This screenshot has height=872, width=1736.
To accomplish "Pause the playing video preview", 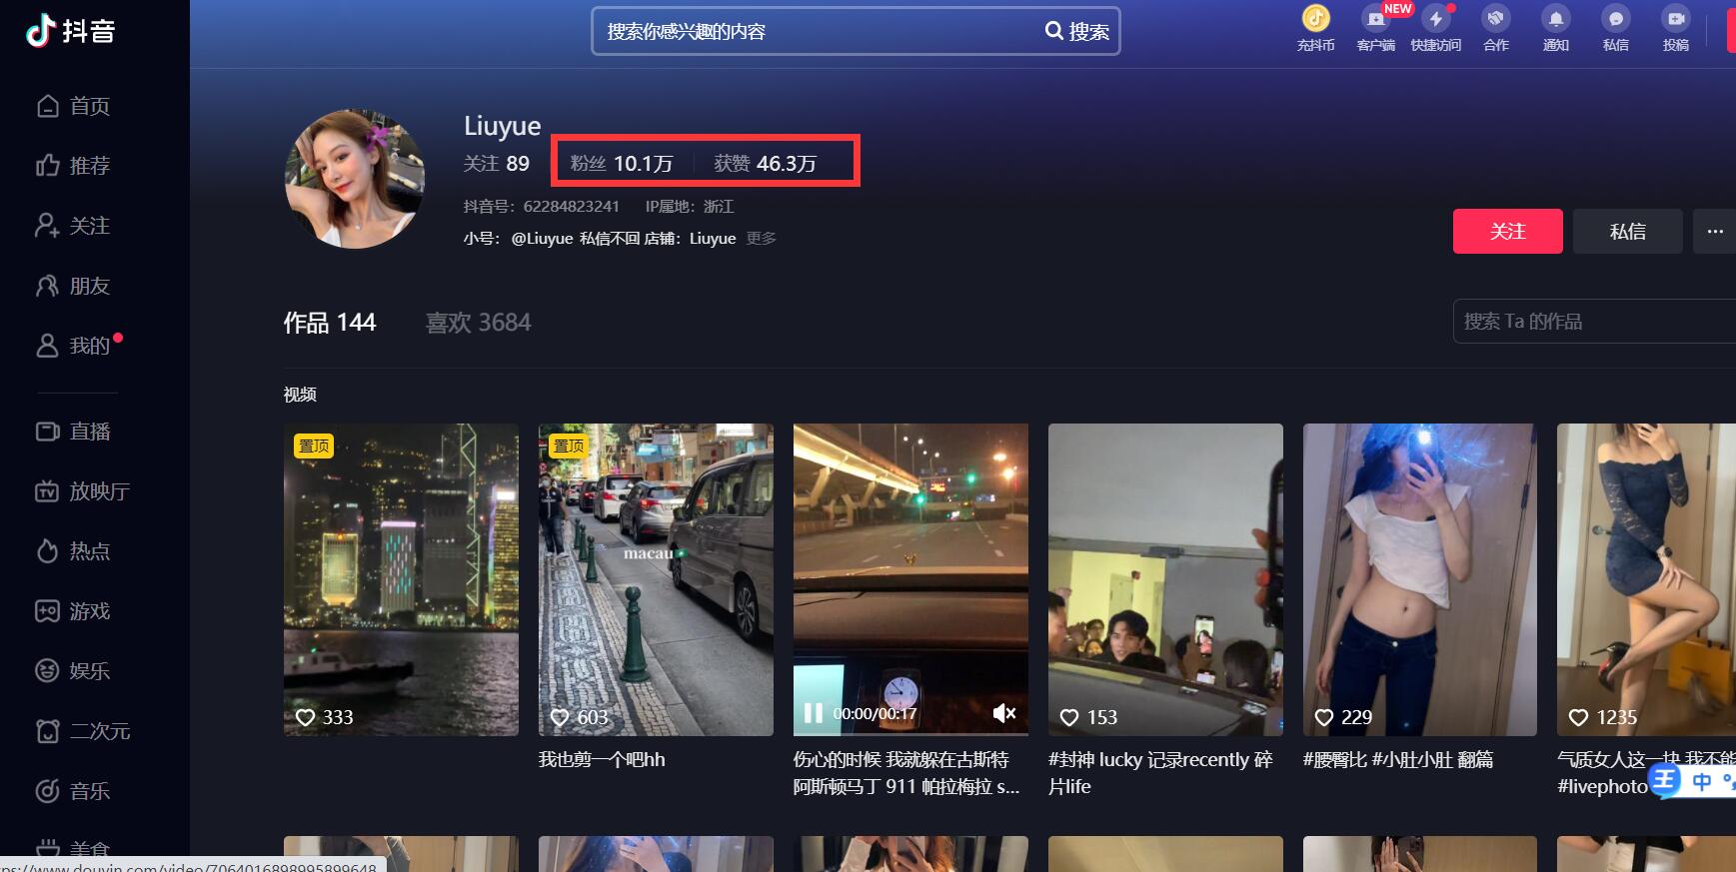I will [814, 712].
